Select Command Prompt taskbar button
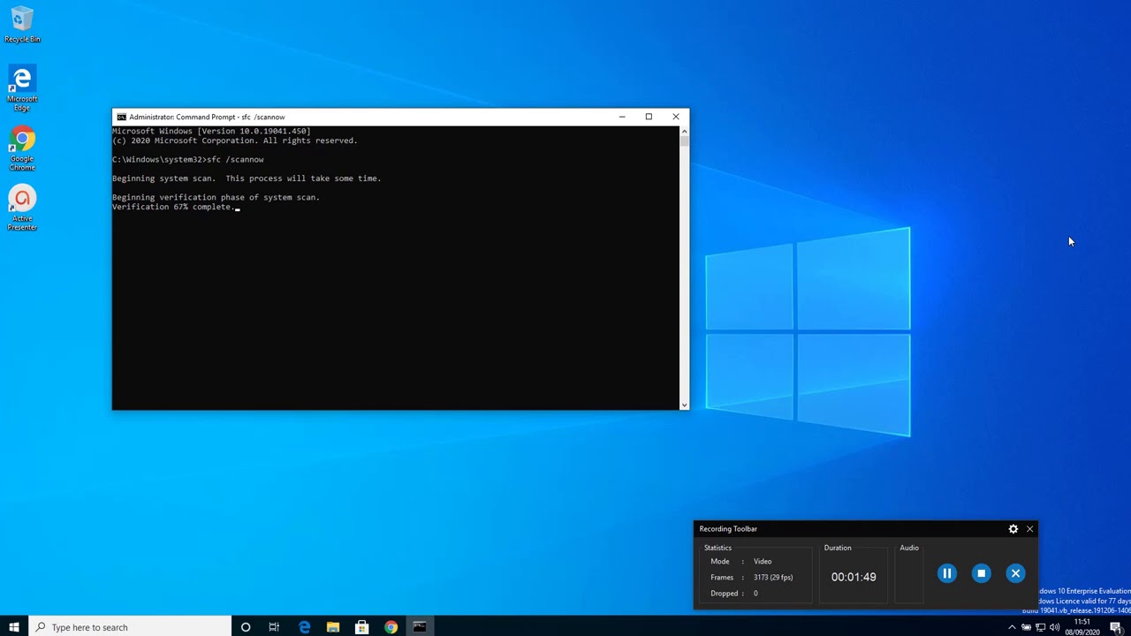This screenshot has height=636, width=1131. (420, 627)
